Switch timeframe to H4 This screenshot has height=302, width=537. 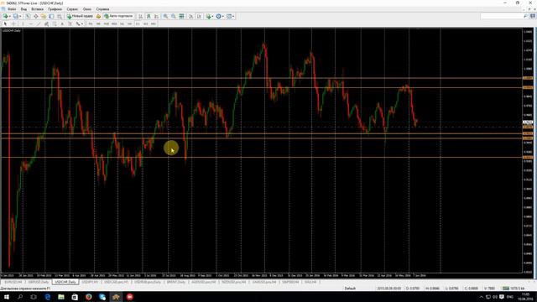click(129, 23)
